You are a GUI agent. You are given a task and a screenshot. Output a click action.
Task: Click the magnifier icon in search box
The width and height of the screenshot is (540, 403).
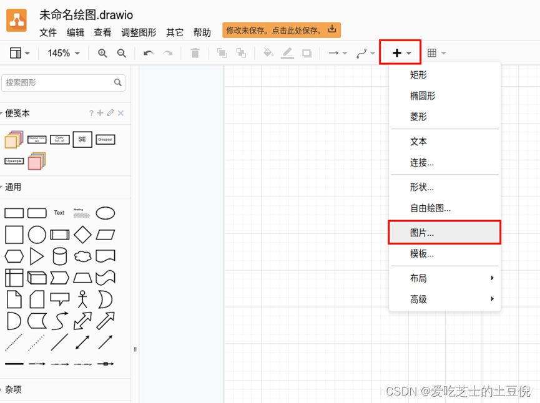coord(118,82)
